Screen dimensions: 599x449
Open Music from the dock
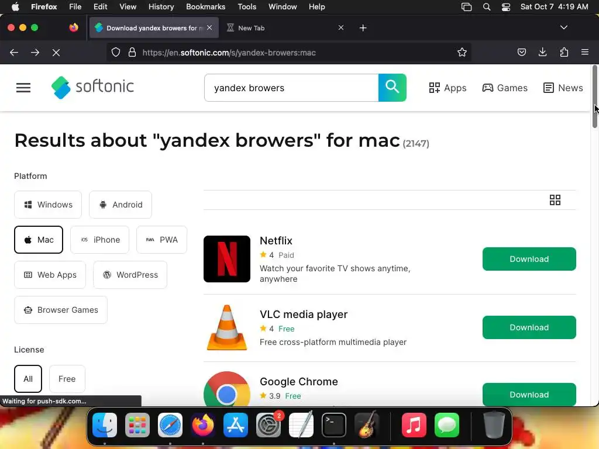coord(414,425)
